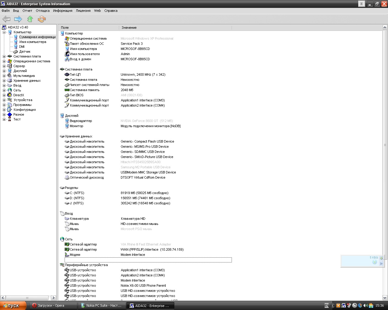Click the Сеть globe icon in tree
The width and height of the screenshot is (388, 310).
(10, 90)
